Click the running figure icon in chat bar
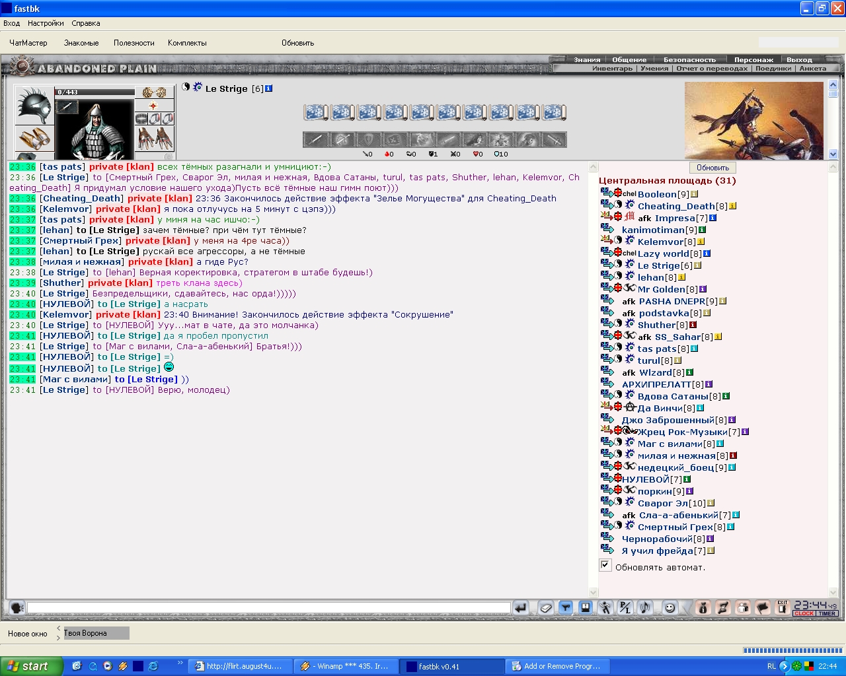This screenshot has width=846, height=676. [x=605, y=608]
